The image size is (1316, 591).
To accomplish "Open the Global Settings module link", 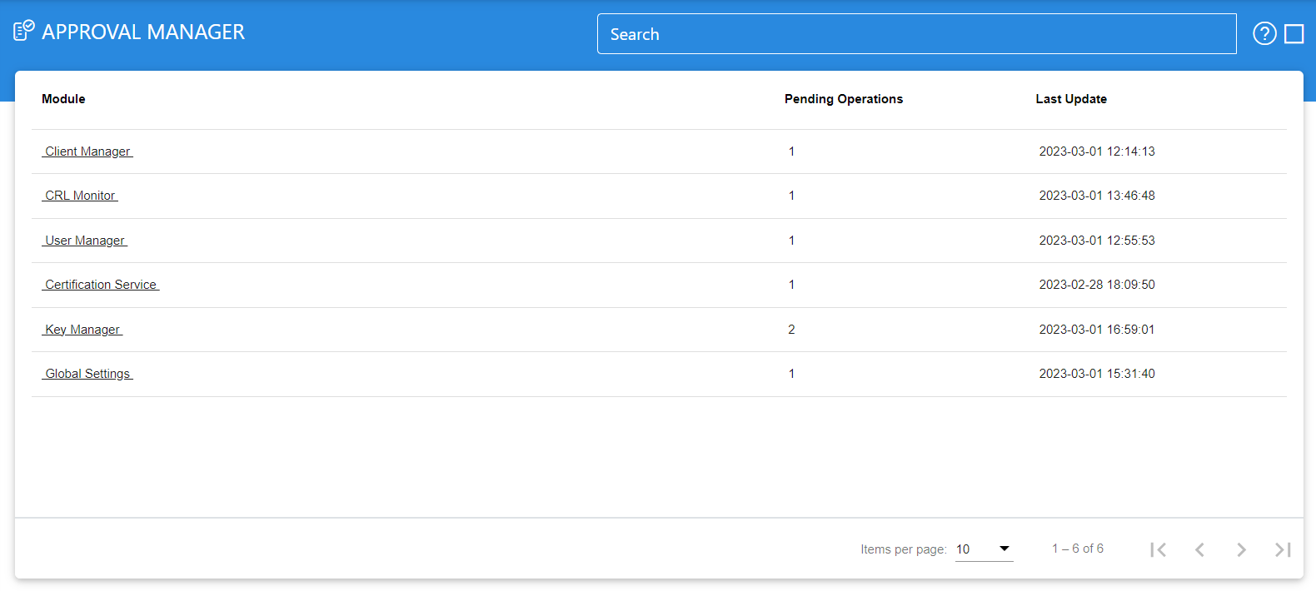I will point(87,374).
